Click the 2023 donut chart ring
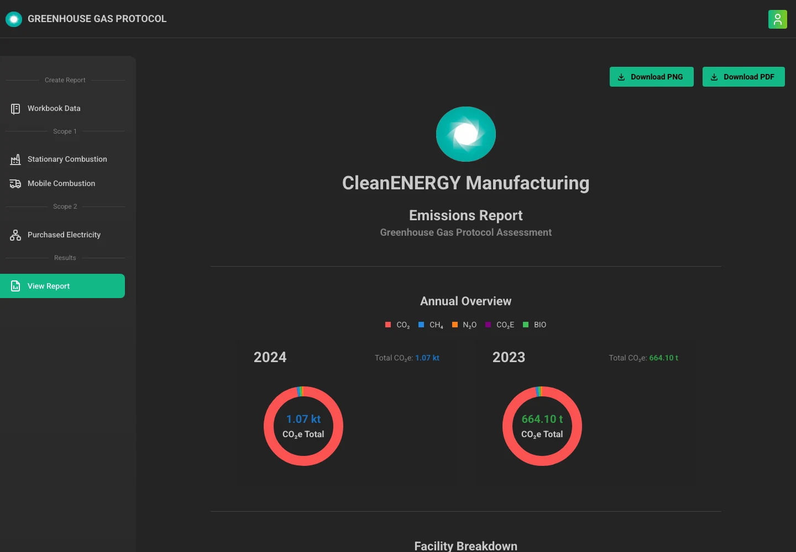Image resolution: width=796 pixels, height=552 pixels. [x=542, y=460]
